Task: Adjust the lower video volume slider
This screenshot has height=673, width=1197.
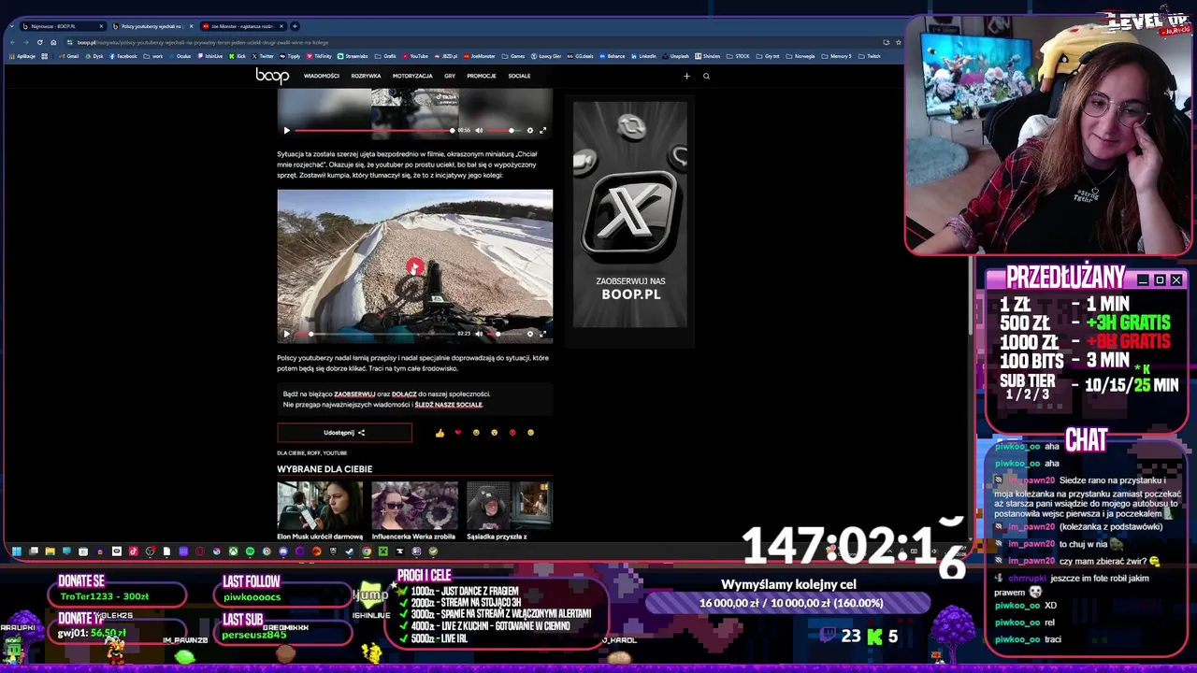Action: [x=505, y=334]
